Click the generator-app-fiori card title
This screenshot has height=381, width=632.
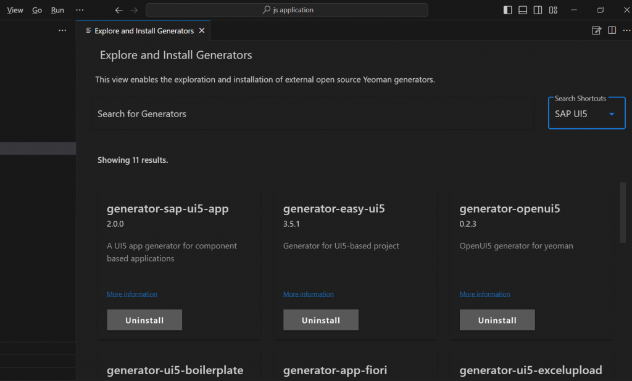pos(335,370)
